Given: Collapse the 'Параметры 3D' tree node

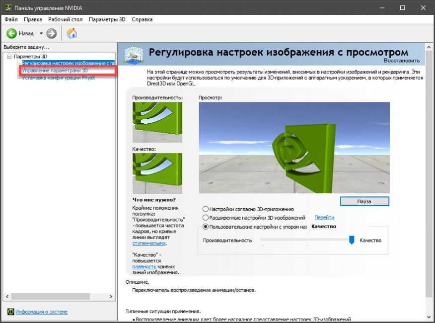Looking at the screenshot, I should [9, 57].
